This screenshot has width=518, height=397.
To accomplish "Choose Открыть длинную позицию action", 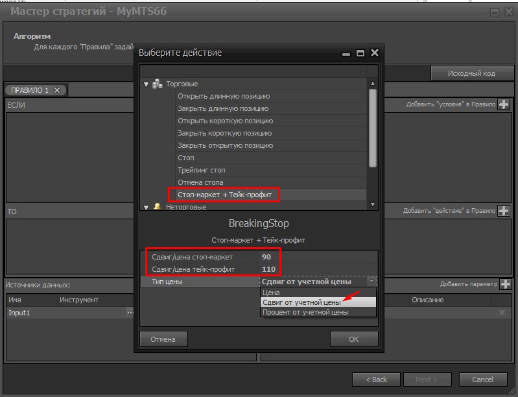I will (x=224, y=96).
